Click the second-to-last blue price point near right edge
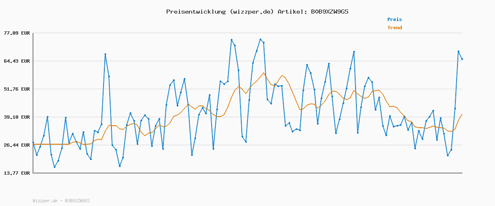Image resolution: width=495 pixels, height=206 pixels. [458, 51]
